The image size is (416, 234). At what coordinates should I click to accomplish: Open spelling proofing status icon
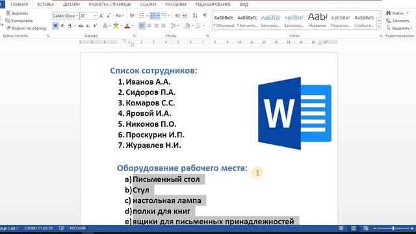[x=62, y=228]
